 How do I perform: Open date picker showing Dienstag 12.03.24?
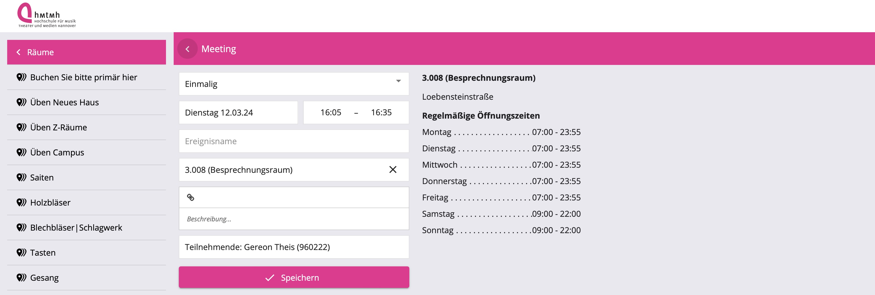coord(238,112)
